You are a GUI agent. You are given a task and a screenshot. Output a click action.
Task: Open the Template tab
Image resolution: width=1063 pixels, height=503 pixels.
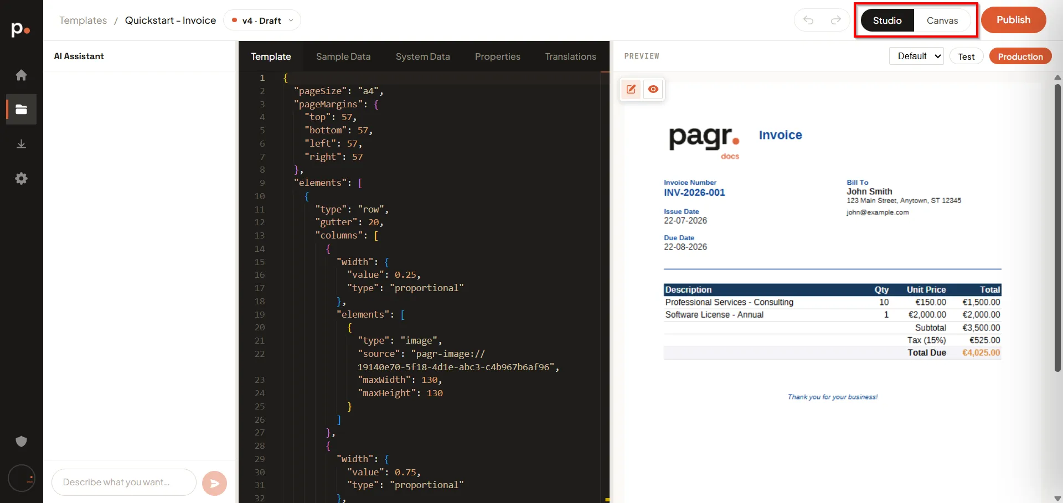(x=271, y=56)
